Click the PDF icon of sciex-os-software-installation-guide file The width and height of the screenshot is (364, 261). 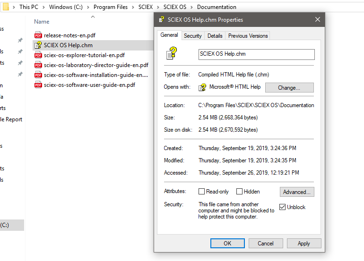coord(38,75)
